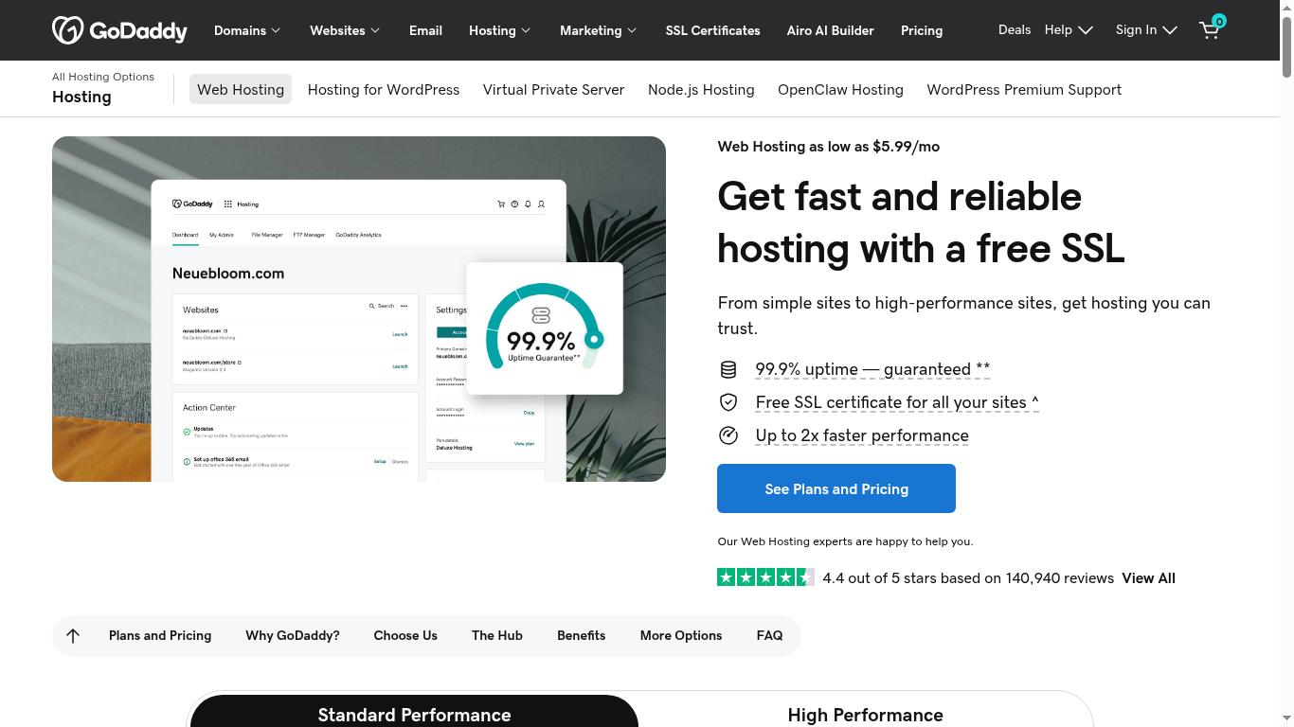This screenshot has width=1294, height=727.
Task: Click the 99.9% Uptime Guarantee gauge
Action: [545, 328]
